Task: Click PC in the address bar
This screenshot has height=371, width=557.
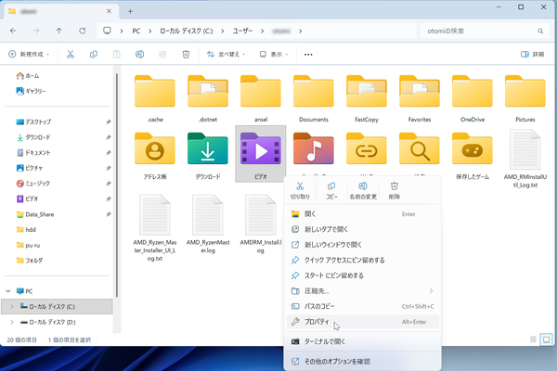Action: click(x=136, y=32)
